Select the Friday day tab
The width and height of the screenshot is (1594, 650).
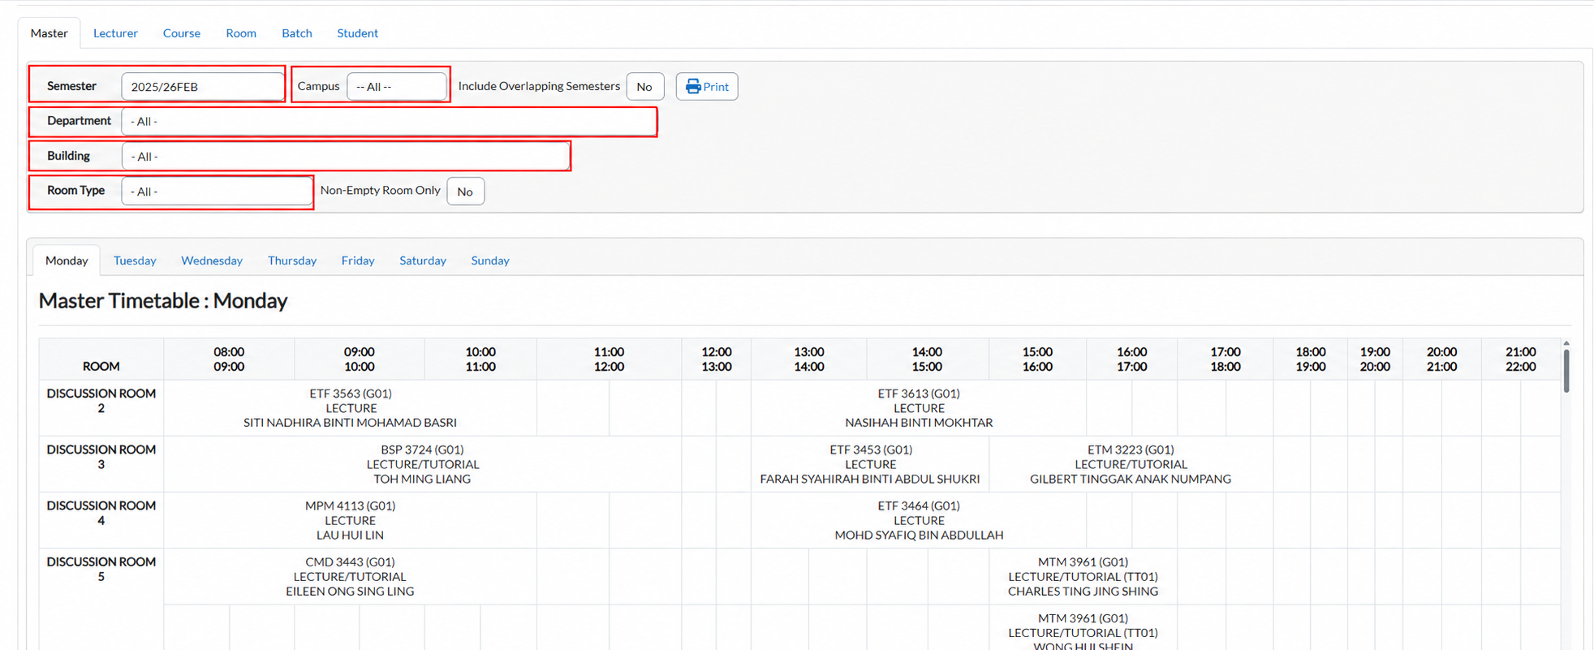[x=358, y=260]
